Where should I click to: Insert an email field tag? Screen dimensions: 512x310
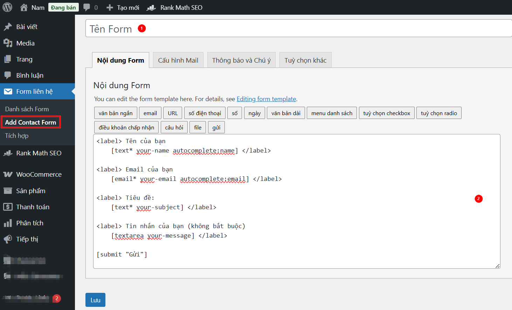click(150, 113)
